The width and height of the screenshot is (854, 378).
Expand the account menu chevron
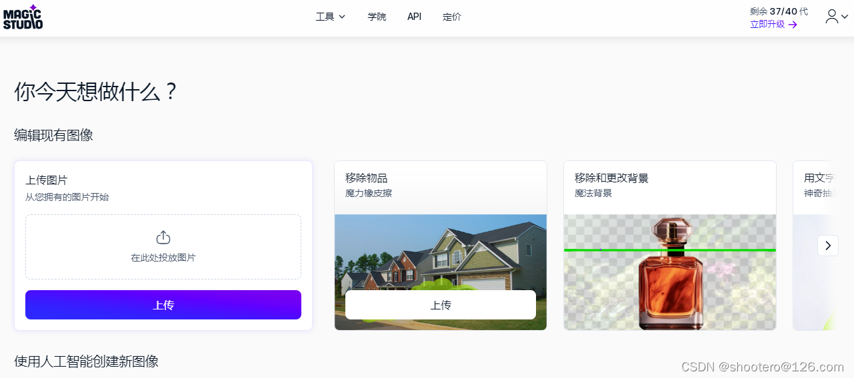pyautogui.click(x=845, y=17)
